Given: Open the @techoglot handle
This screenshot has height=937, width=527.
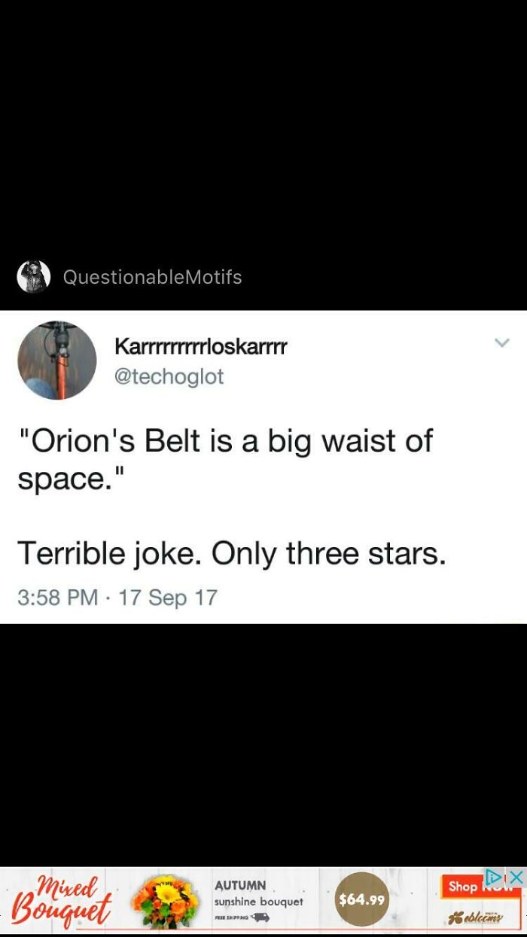Looking at the screenshot, I should [x=169, y=376].
